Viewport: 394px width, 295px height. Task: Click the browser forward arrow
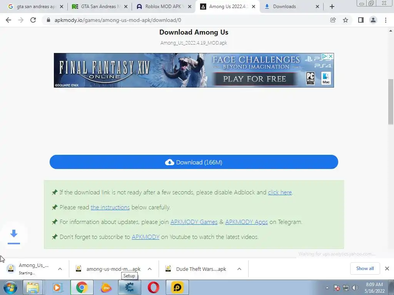(21, 20)
